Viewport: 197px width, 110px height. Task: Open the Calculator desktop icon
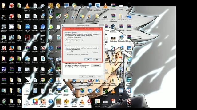click(x=35, y=91)
